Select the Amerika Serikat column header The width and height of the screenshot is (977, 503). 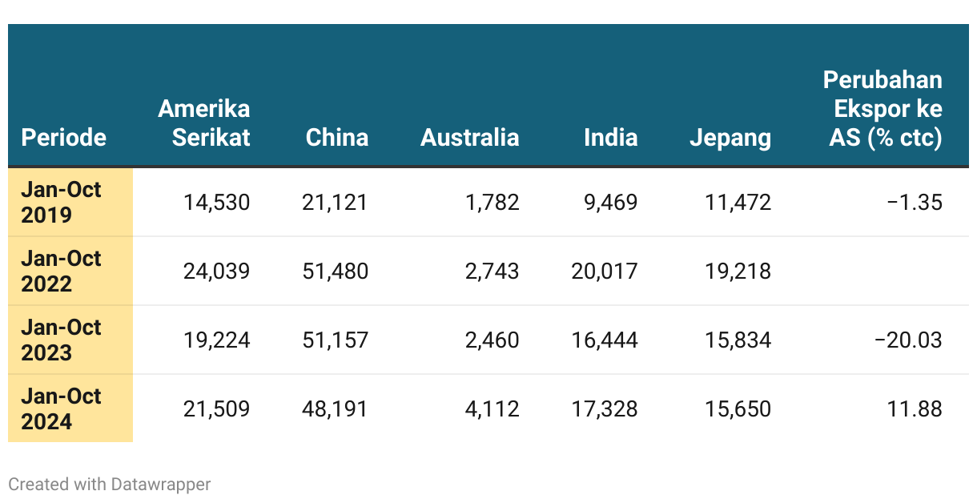[x=203, y=123]
